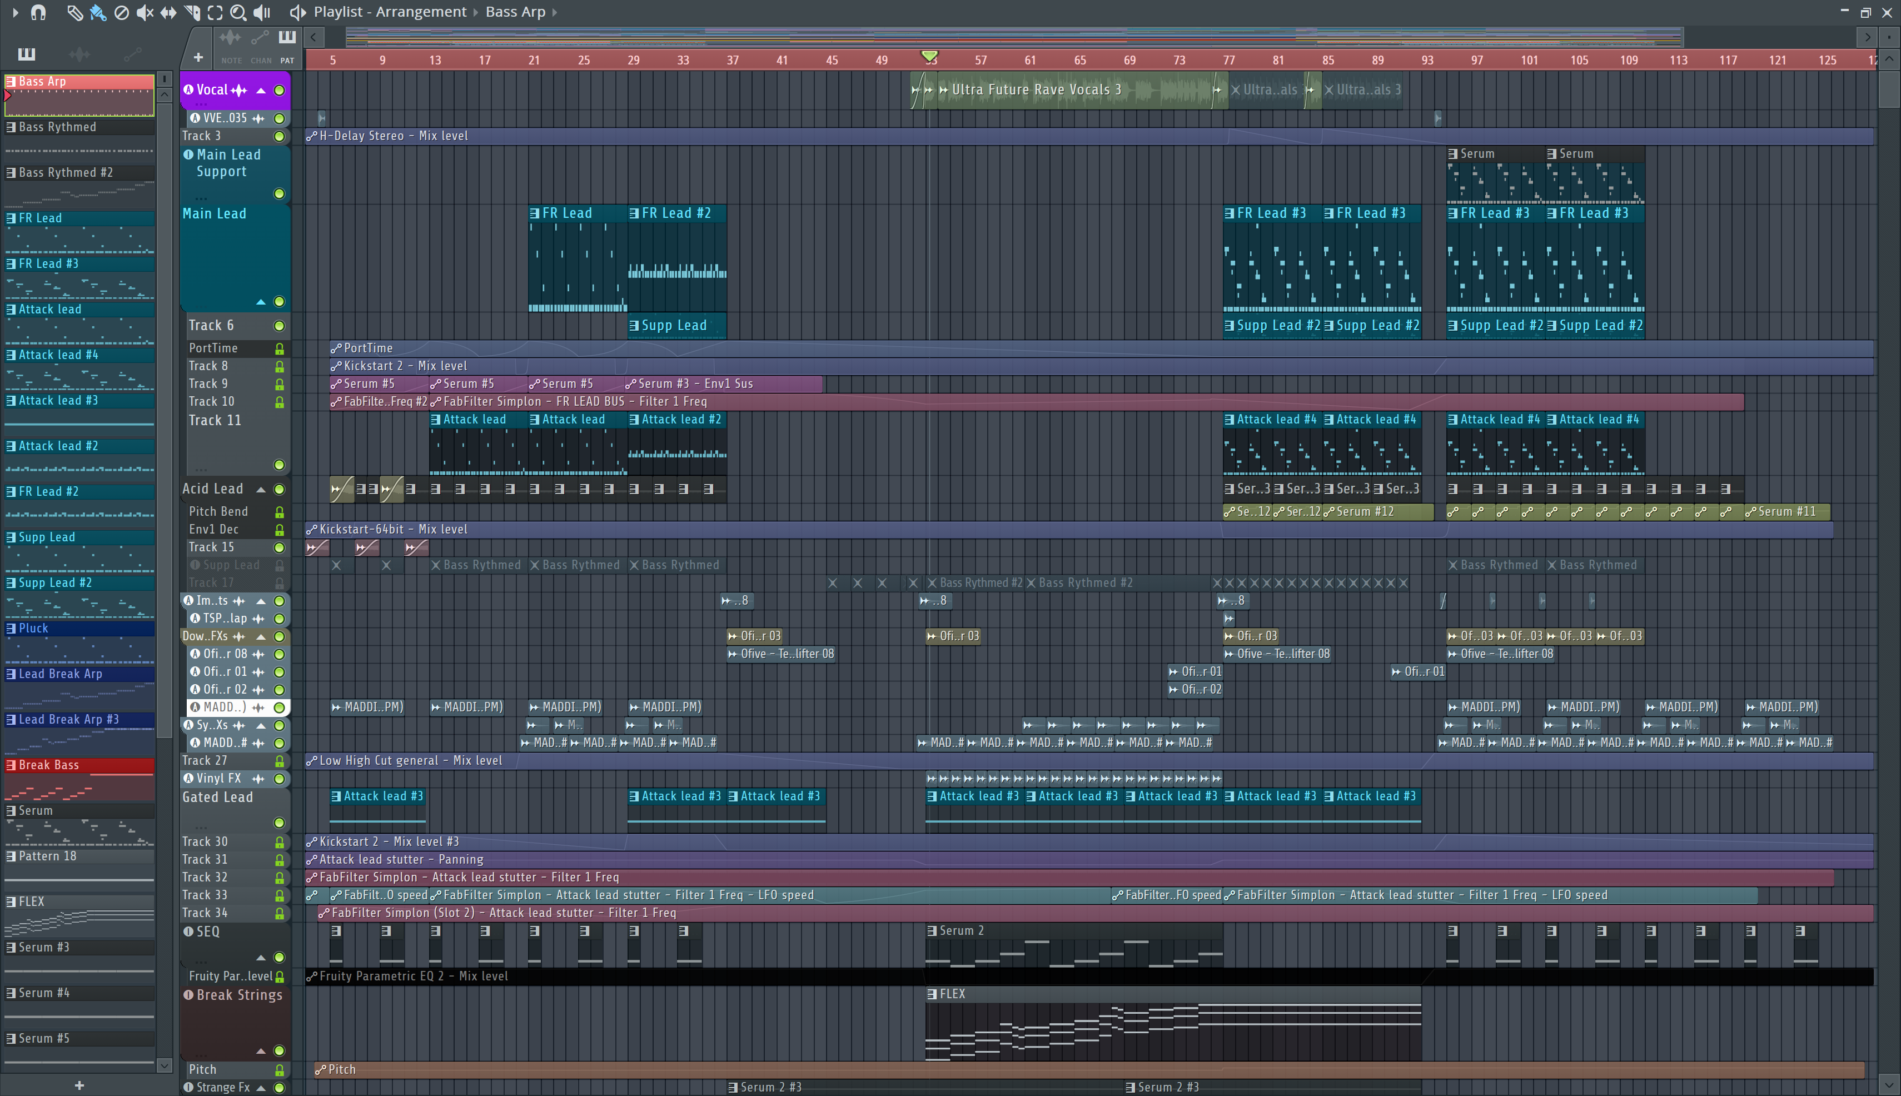This screenshot has width=1901, height=1096.
Task: Mute the Gated Lead track LED
Action: [x=280, y=823]
